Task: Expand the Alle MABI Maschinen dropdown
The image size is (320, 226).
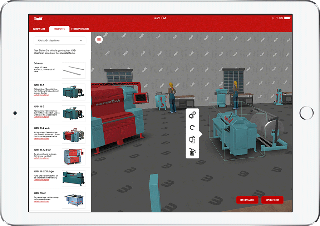Action: tap(60, 41)
